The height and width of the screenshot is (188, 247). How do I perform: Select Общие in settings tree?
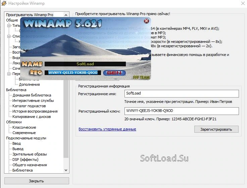click(12, 20)
